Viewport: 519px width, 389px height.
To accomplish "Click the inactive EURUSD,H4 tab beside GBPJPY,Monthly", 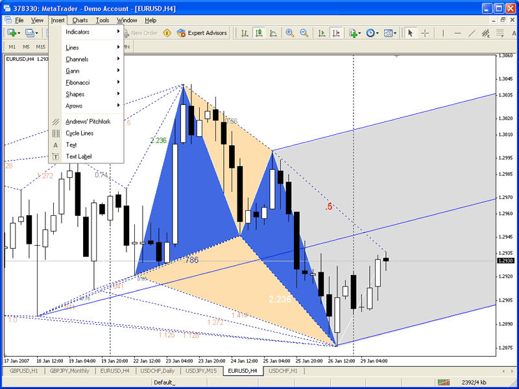I will 115,371.
